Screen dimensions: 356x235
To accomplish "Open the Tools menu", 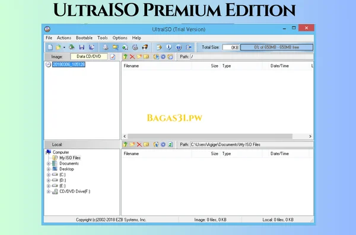I will 103,38.
